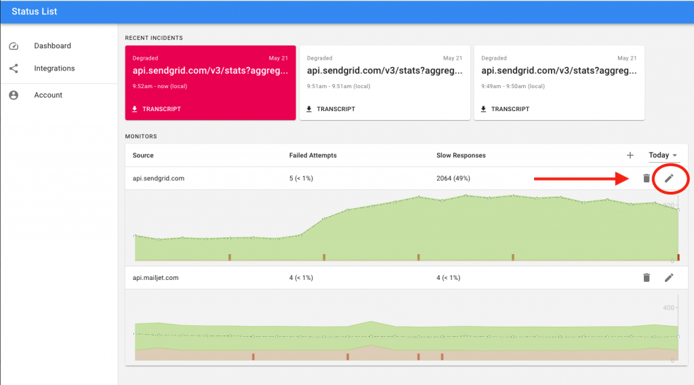694x385 pixels.
Task: Click 5 (< 1%) failed attempts value
Action: pyautogui.click(x=301, y=178)
